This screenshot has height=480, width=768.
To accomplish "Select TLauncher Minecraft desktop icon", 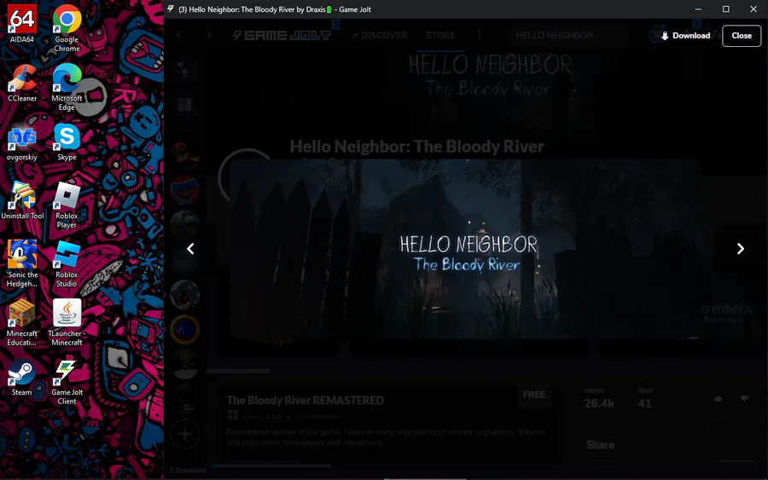I will tap(67, 322).
